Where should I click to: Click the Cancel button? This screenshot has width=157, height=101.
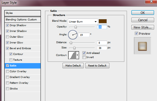click(143, 20)
